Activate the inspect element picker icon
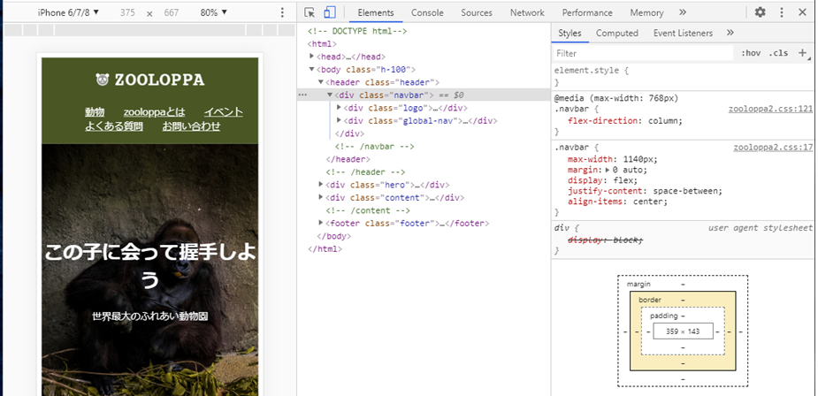818x396 pixels. coord(310,12)
